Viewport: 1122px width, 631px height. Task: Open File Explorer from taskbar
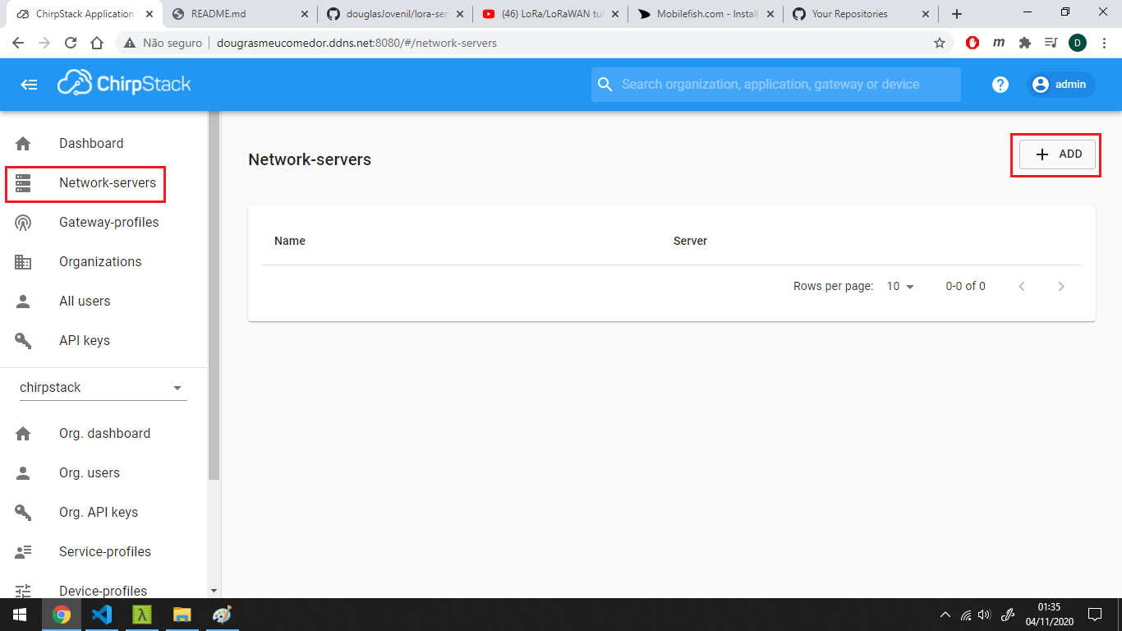pyautogui.click(x=182, y=615)
